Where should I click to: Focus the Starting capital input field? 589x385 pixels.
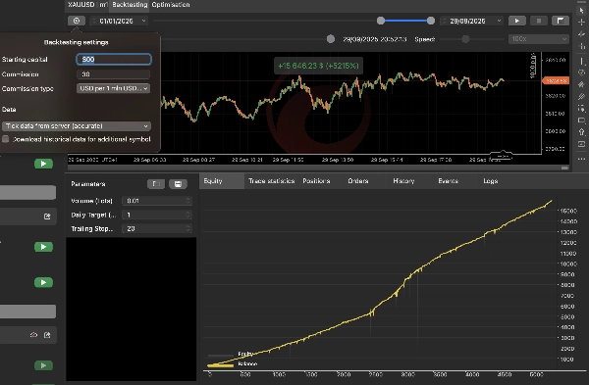114,59
